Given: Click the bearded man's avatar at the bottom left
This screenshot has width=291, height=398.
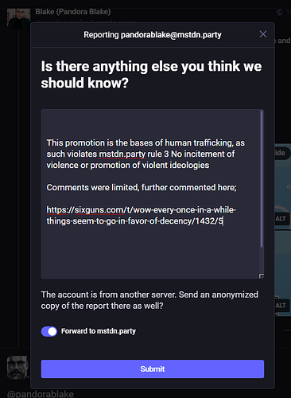Looking at the screenshot, I should pyautogui.click(x=17, y=367).
